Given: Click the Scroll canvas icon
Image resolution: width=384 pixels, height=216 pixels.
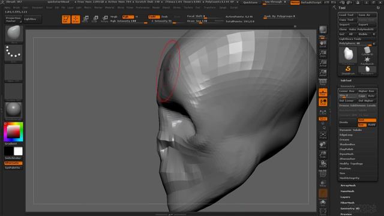Looking at the screenshot, I should (323, 44).
